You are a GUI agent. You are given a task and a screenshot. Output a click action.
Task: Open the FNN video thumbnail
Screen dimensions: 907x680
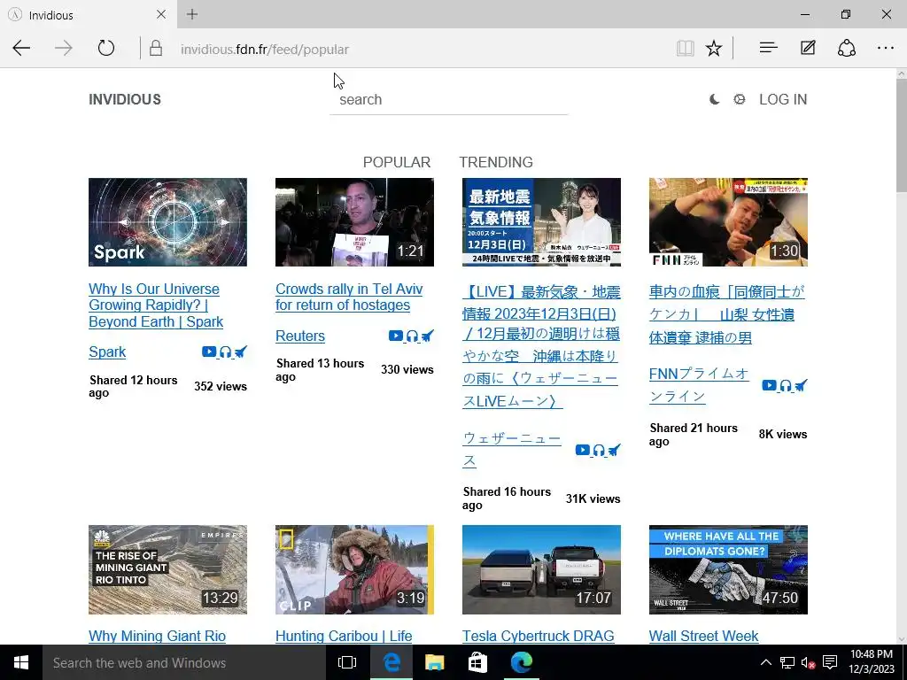(728, 222)
